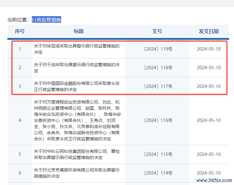Open the 万里锦程创业投资有限公司 rectification decision

click(77, 120)
